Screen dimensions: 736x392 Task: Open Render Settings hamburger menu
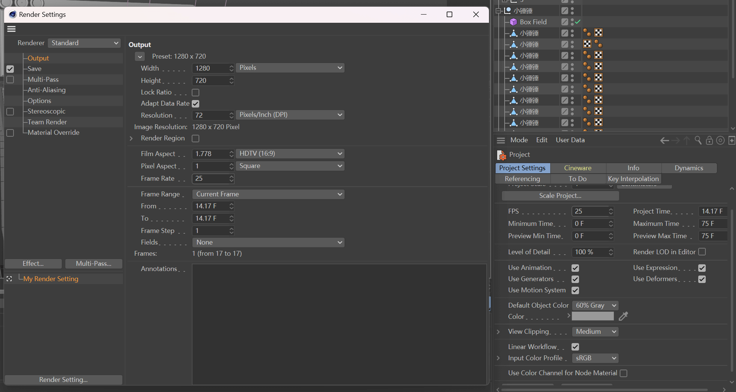point(12,29)
